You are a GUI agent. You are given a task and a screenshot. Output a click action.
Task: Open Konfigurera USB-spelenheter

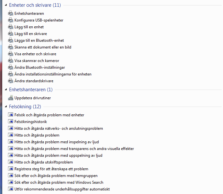pyautogui.click(x=39, y=20)
